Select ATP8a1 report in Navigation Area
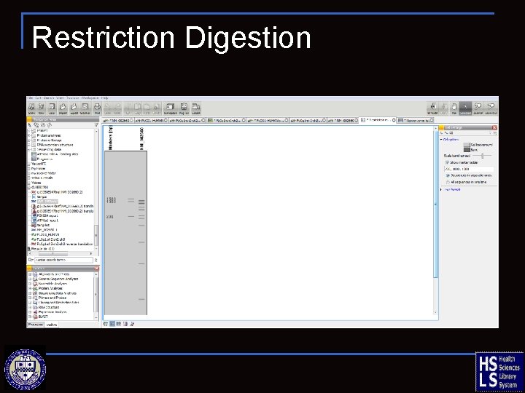525x393 pixels. pyautogui.click(x=48, y=221)
